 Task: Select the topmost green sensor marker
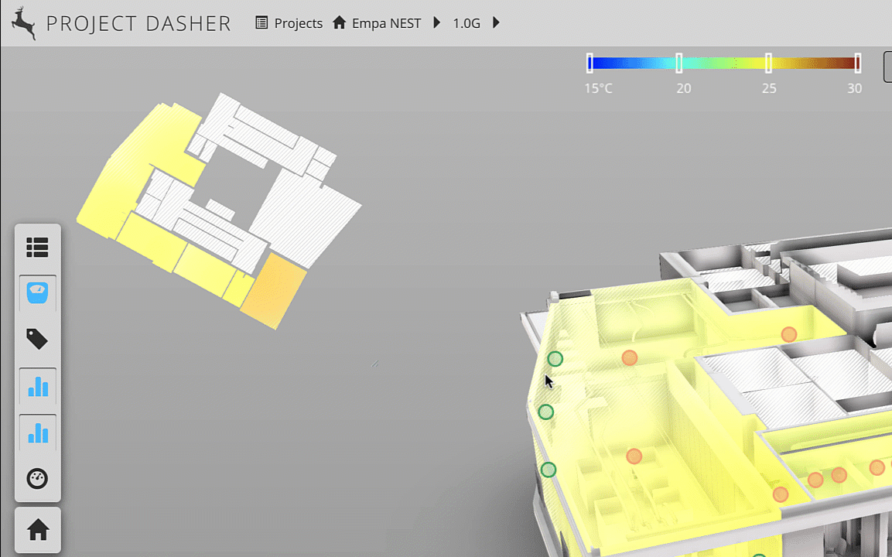(555, 359)
